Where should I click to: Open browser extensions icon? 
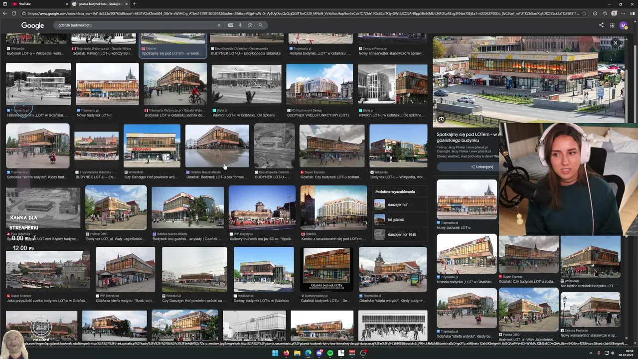(x=595, y=13)
